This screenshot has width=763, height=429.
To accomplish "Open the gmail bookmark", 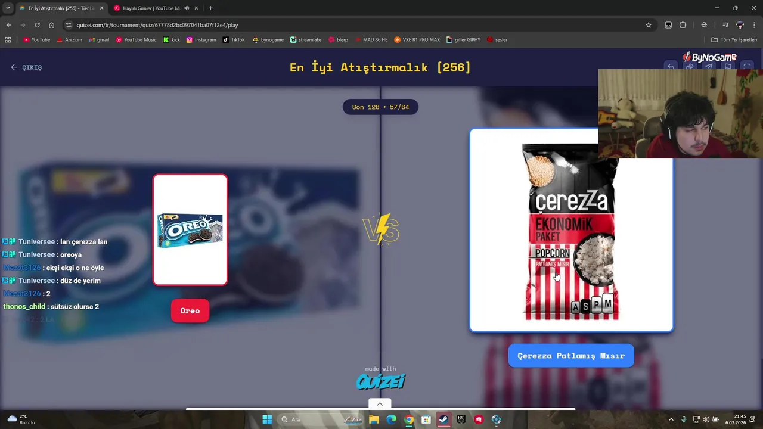I will pyautogui.click(x=99, y=40).
